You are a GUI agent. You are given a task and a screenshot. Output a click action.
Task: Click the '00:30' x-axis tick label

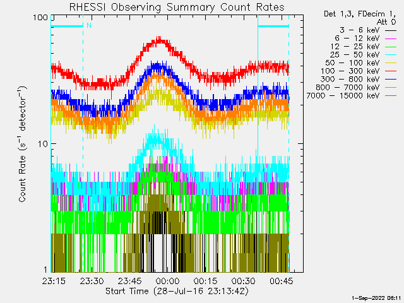(243, 281)
